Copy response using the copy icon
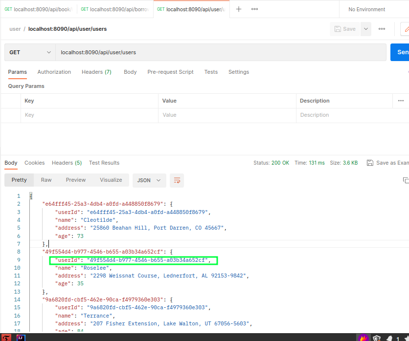This screenshot has width=409, height=341. (x=406, y=180)
